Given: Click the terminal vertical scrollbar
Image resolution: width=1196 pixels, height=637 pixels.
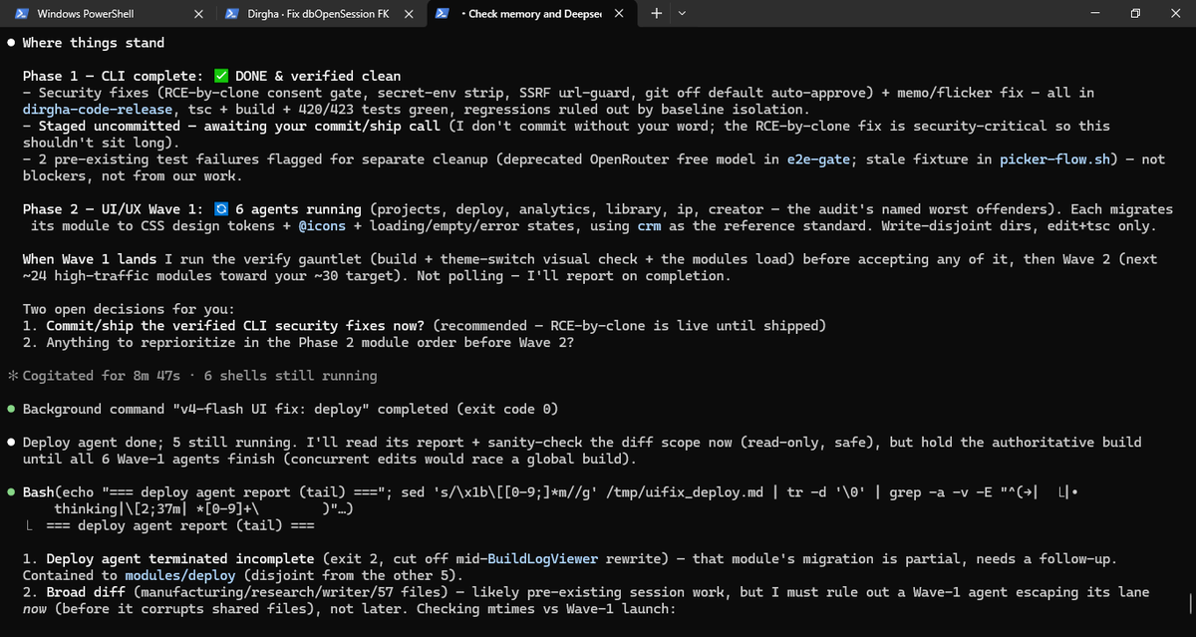Looking at the screenshot, I should point(1190,603).
